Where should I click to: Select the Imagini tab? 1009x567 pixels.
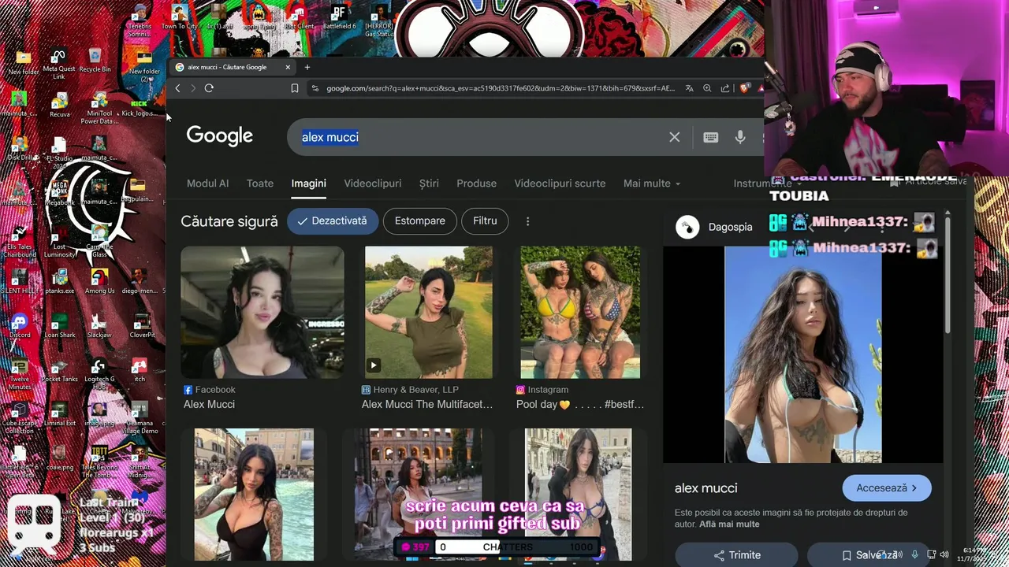pyautogui.click(x=308, y=183)
